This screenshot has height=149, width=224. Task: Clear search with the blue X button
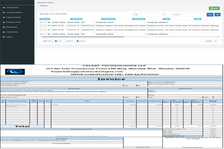click(x=217, y=15)
